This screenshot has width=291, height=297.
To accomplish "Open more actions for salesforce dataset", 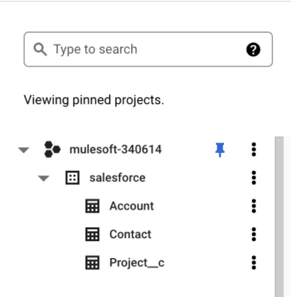I will (x=254, y=178).
